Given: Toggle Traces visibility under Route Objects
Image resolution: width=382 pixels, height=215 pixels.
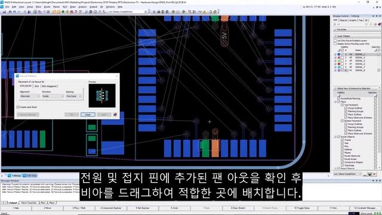Looking at the screenshot, I should [x=342, y=140].
